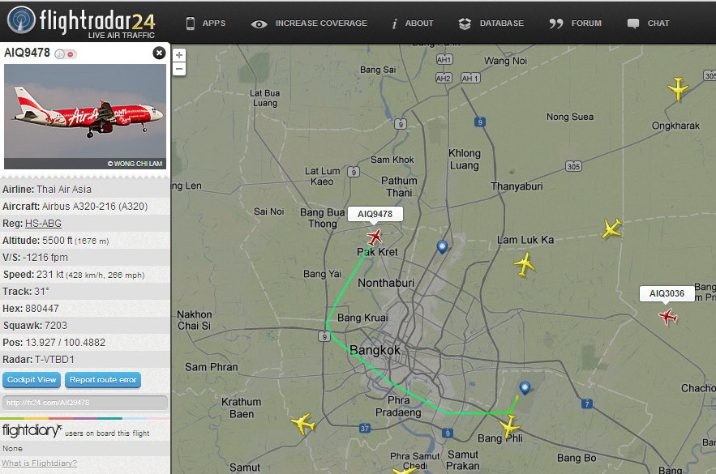This screenshot has width=716, height=474.
Task: Close the AIQ9478 flight info panel
Action: 159,53
